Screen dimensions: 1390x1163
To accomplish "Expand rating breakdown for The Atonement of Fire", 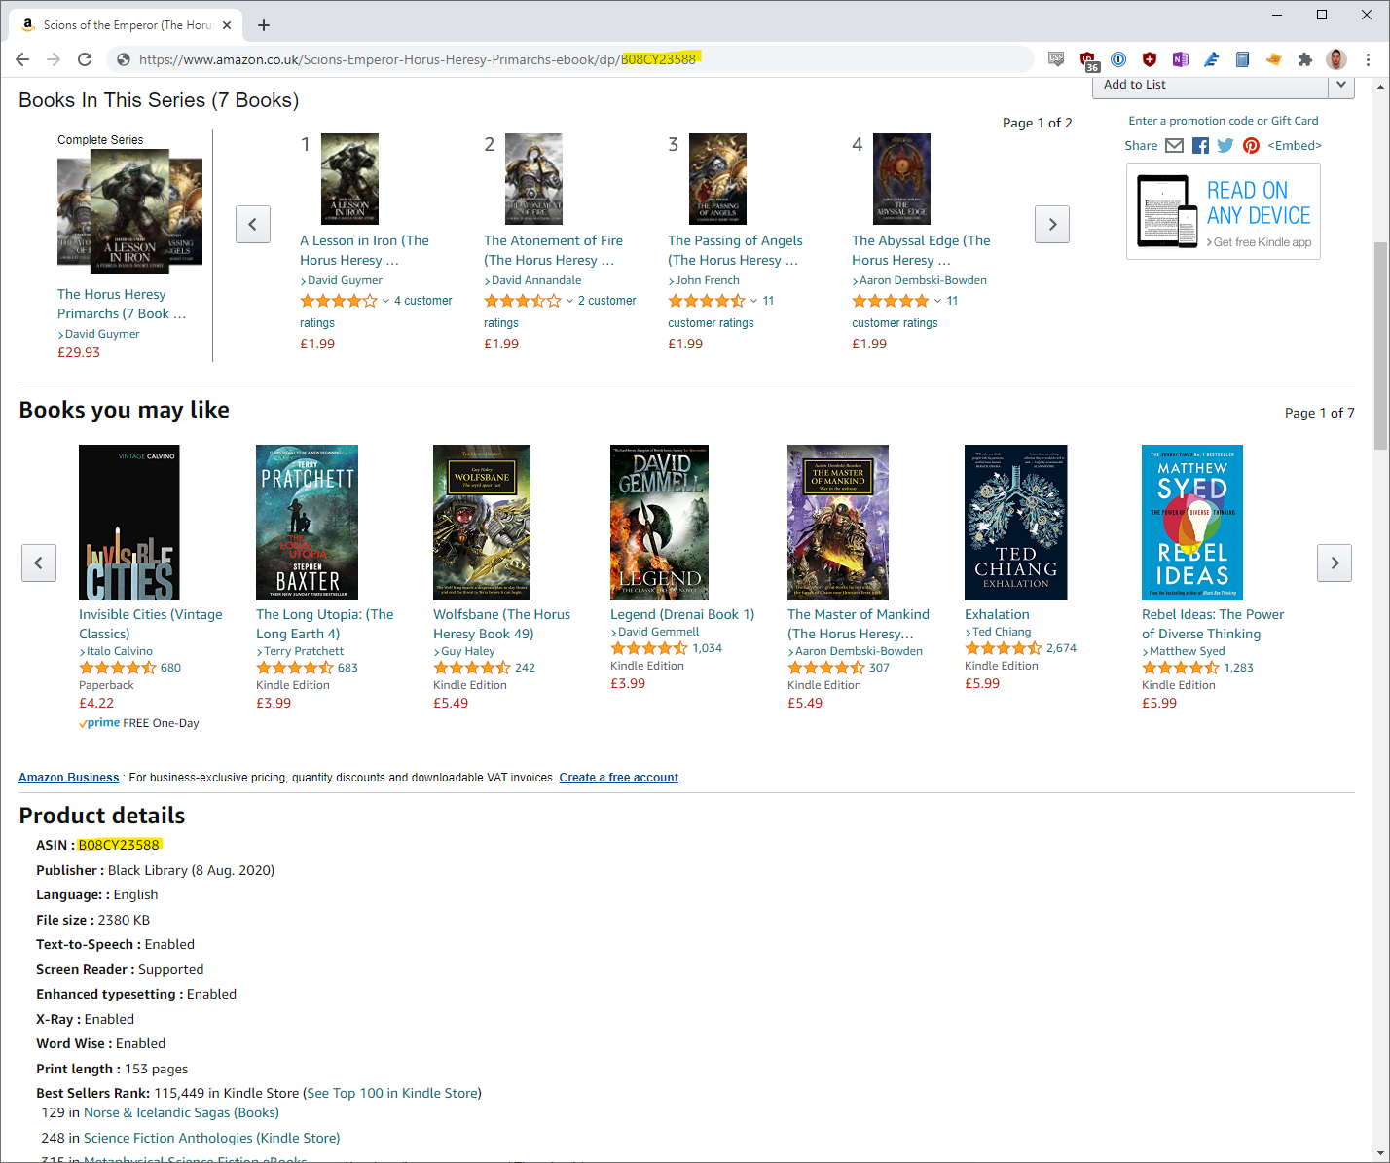I will click(x=569, y=301).
